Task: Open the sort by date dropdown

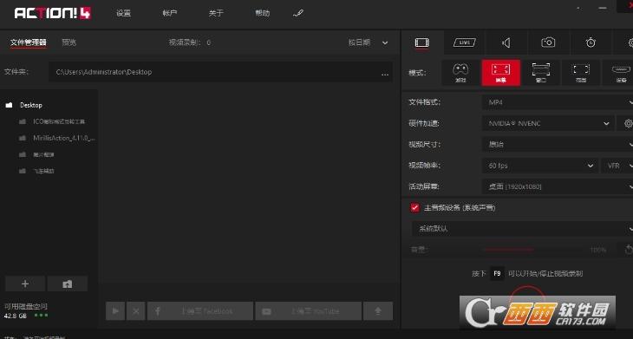Action: click(x=369, y=42)
